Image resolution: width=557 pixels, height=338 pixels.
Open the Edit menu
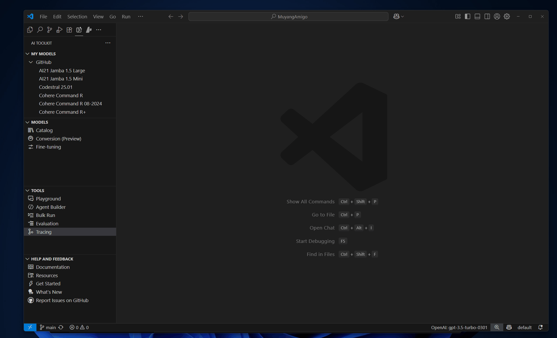point(57,17)
